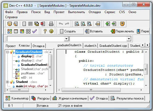Open the Ресурсы bottom tab
Image resolution: width=153 pixels, height=111 pixels.
(x=40, y=98)
